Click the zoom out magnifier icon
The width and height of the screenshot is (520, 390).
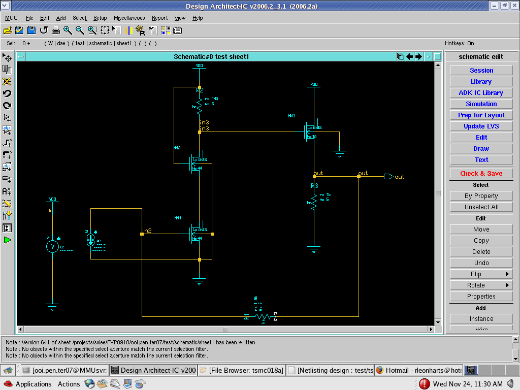80,30
